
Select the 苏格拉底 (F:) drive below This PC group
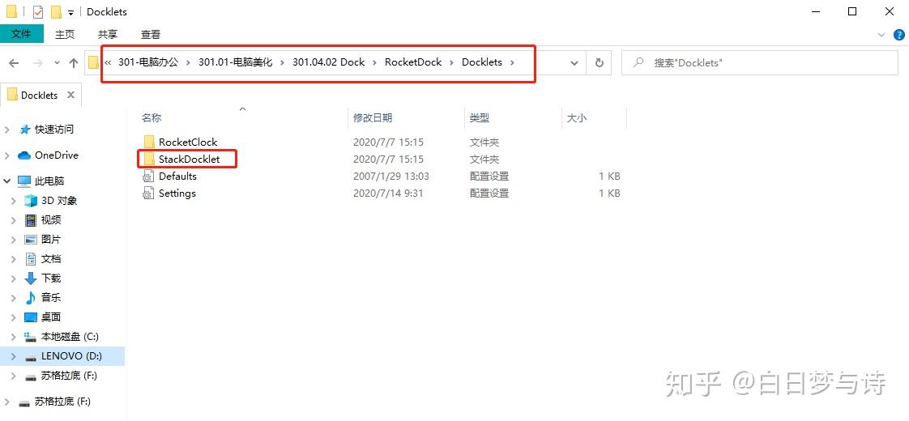click(x=62, y=402)
